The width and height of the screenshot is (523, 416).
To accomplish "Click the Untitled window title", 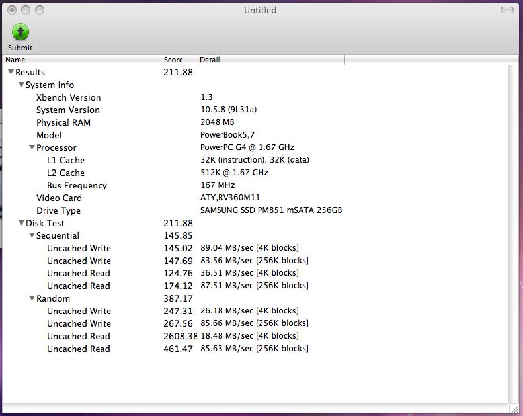I will pos(260,11).
